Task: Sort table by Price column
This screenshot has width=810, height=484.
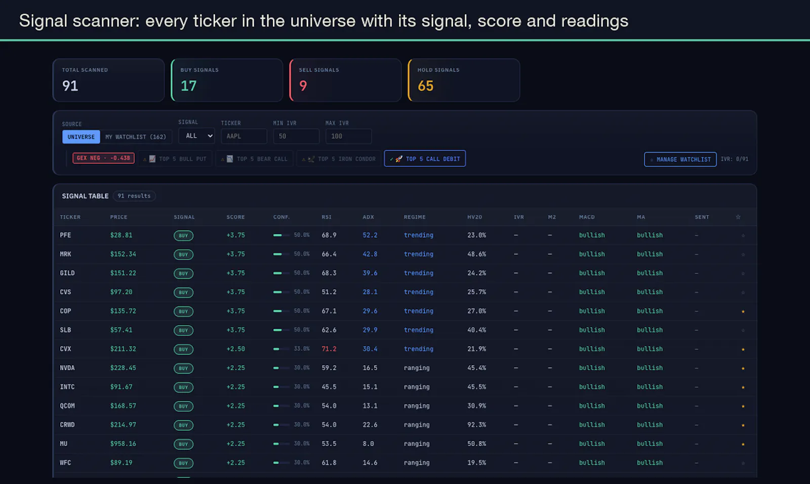Action: coord(118,217)
